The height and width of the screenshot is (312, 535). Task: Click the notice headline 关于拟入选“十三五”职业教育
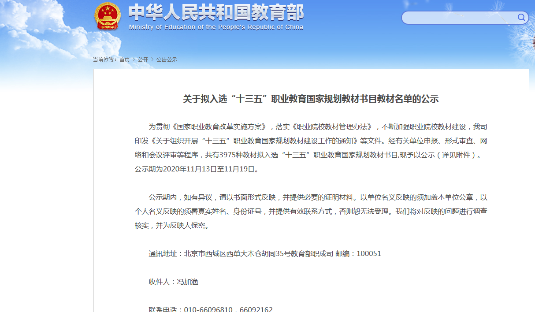311,99
